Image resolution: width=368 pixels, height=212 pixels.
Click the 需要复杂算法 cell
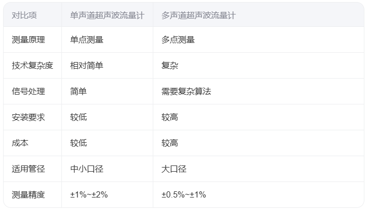(x=186, y=92)
